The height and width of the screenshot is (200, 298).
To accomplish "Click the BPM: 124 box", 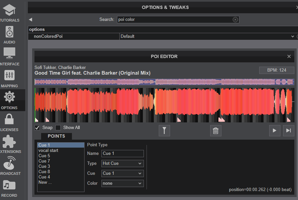I will pos(277,70).
